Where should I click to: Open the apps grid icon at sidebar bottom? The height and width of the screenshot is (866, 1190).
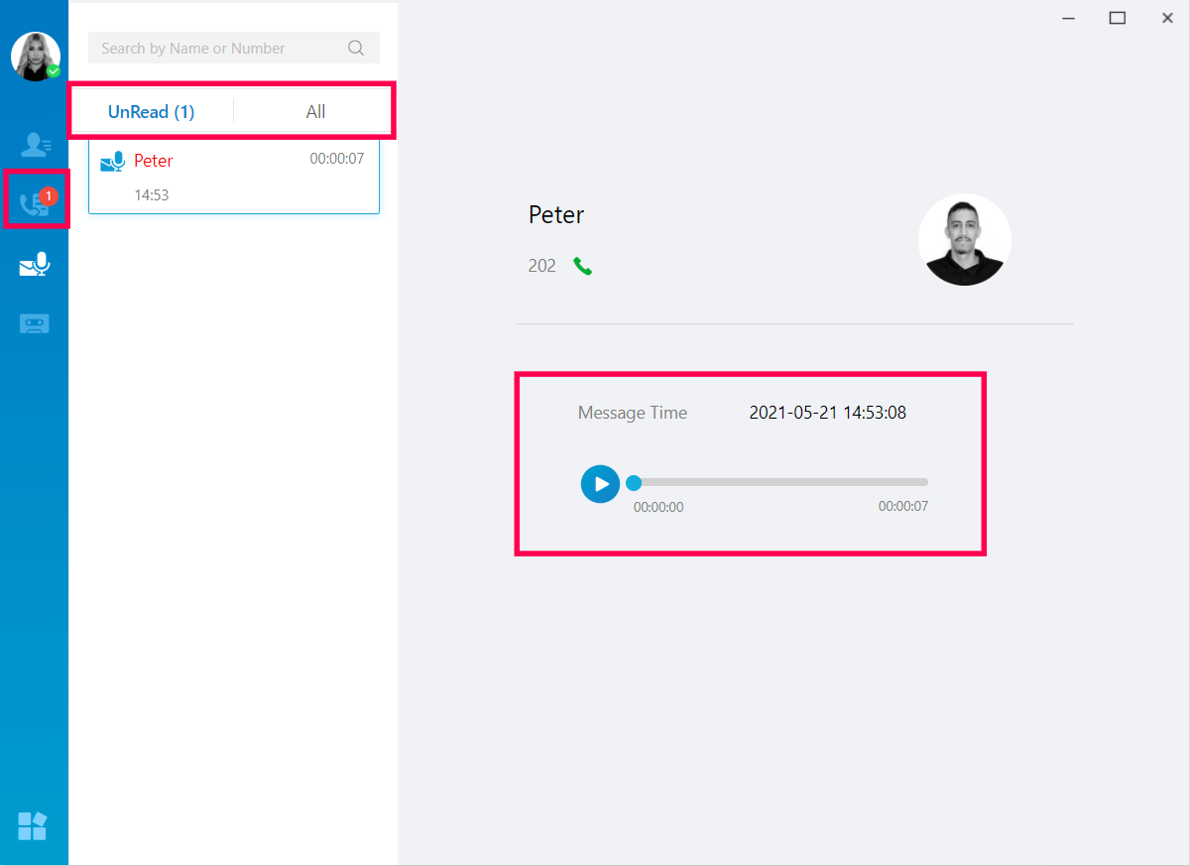[x=33, y=826]
